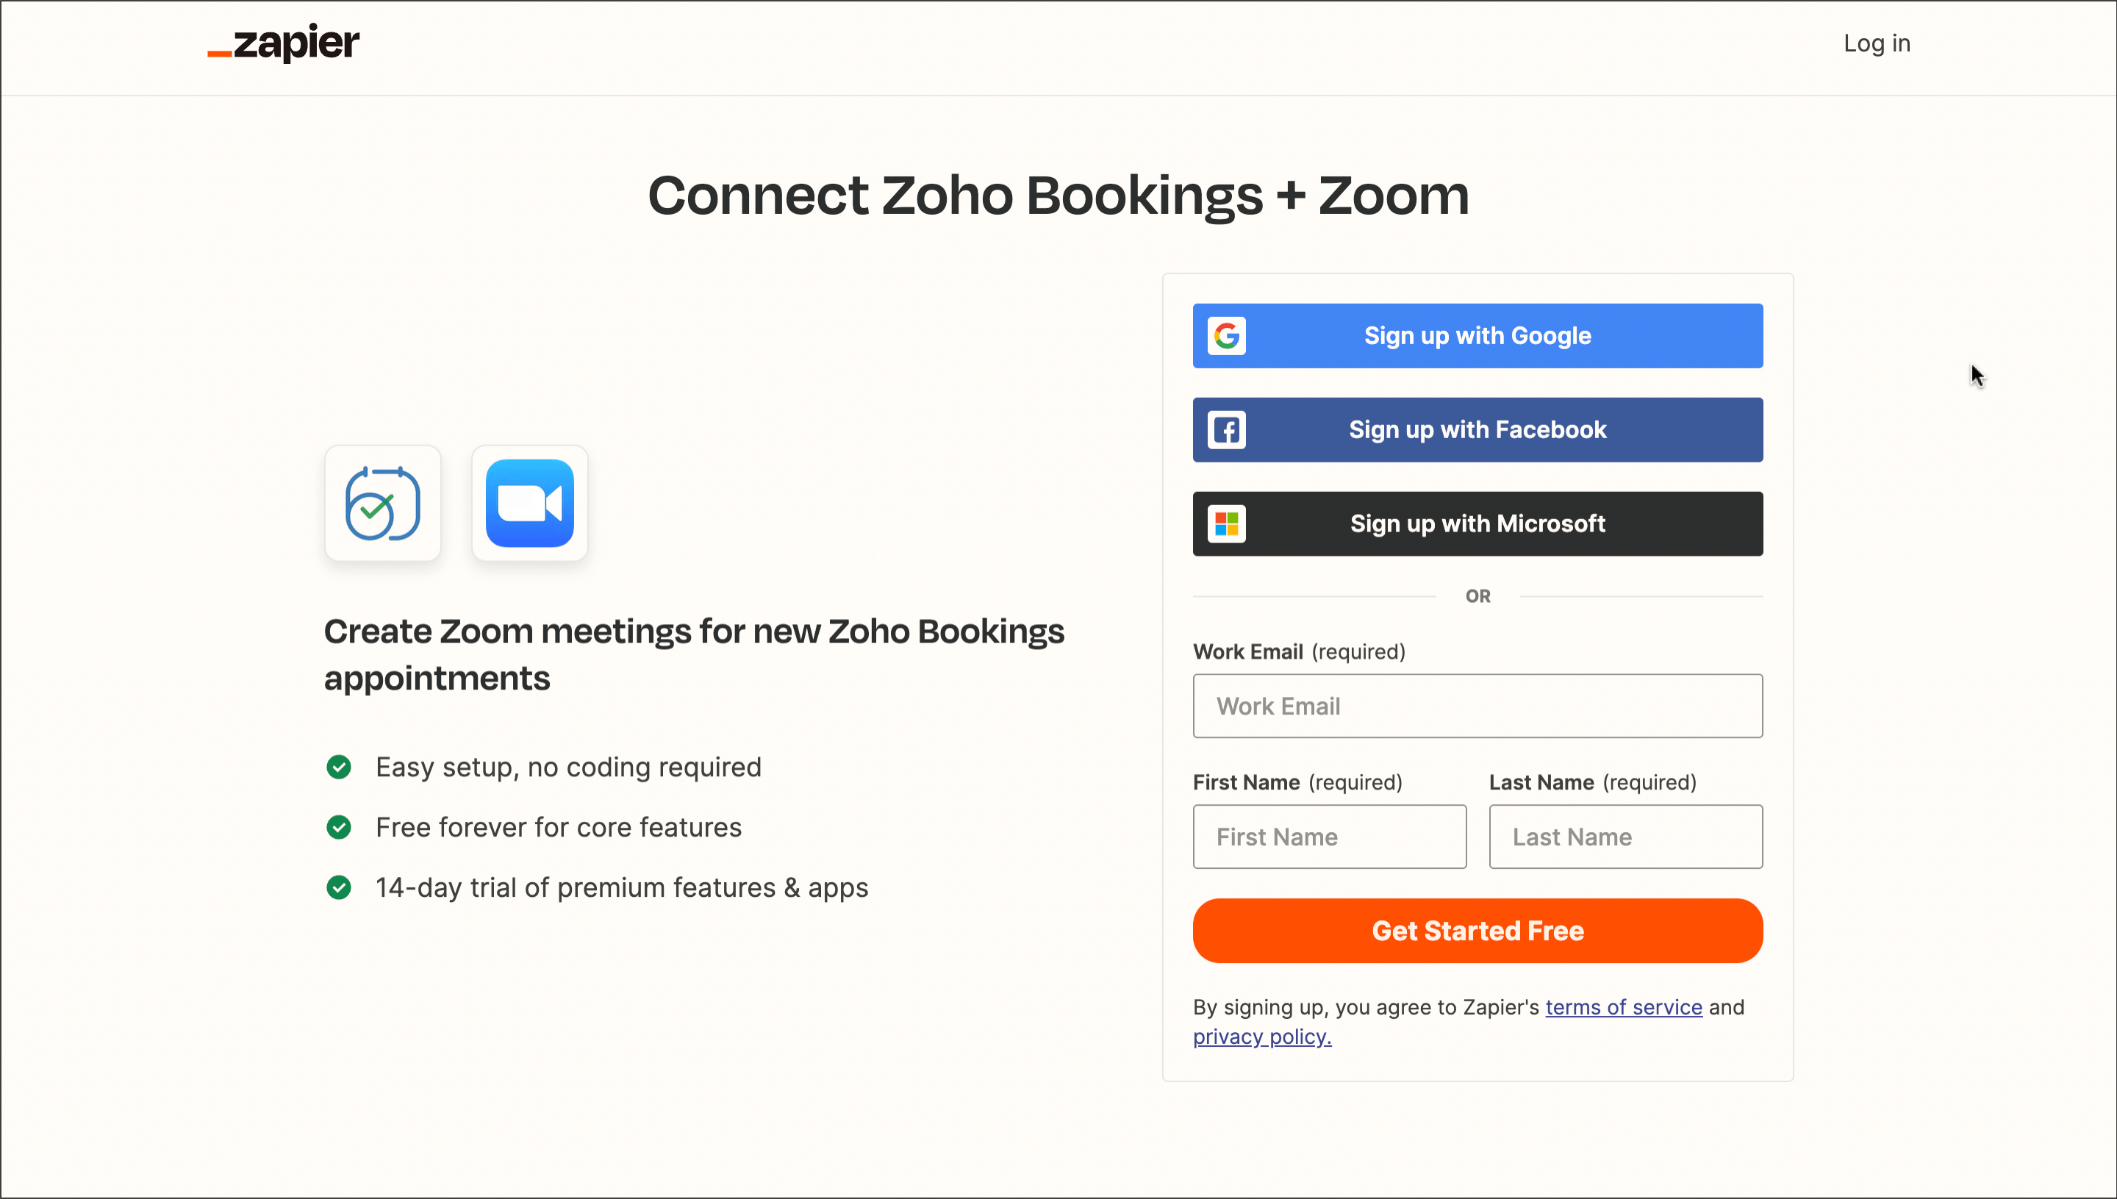Click green checkmark beside Easy setup
The height and width of the screenshot is (1199, 2117).
coord(338,767)
